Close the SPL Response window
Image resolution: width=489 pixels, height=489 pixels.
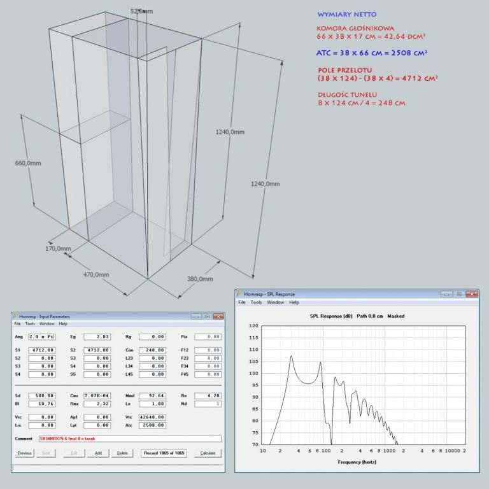(472, 294)
